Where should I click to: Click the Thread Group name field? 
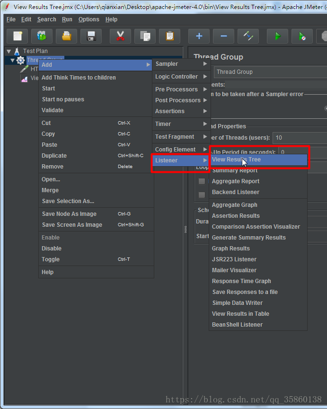coord(270,72)
